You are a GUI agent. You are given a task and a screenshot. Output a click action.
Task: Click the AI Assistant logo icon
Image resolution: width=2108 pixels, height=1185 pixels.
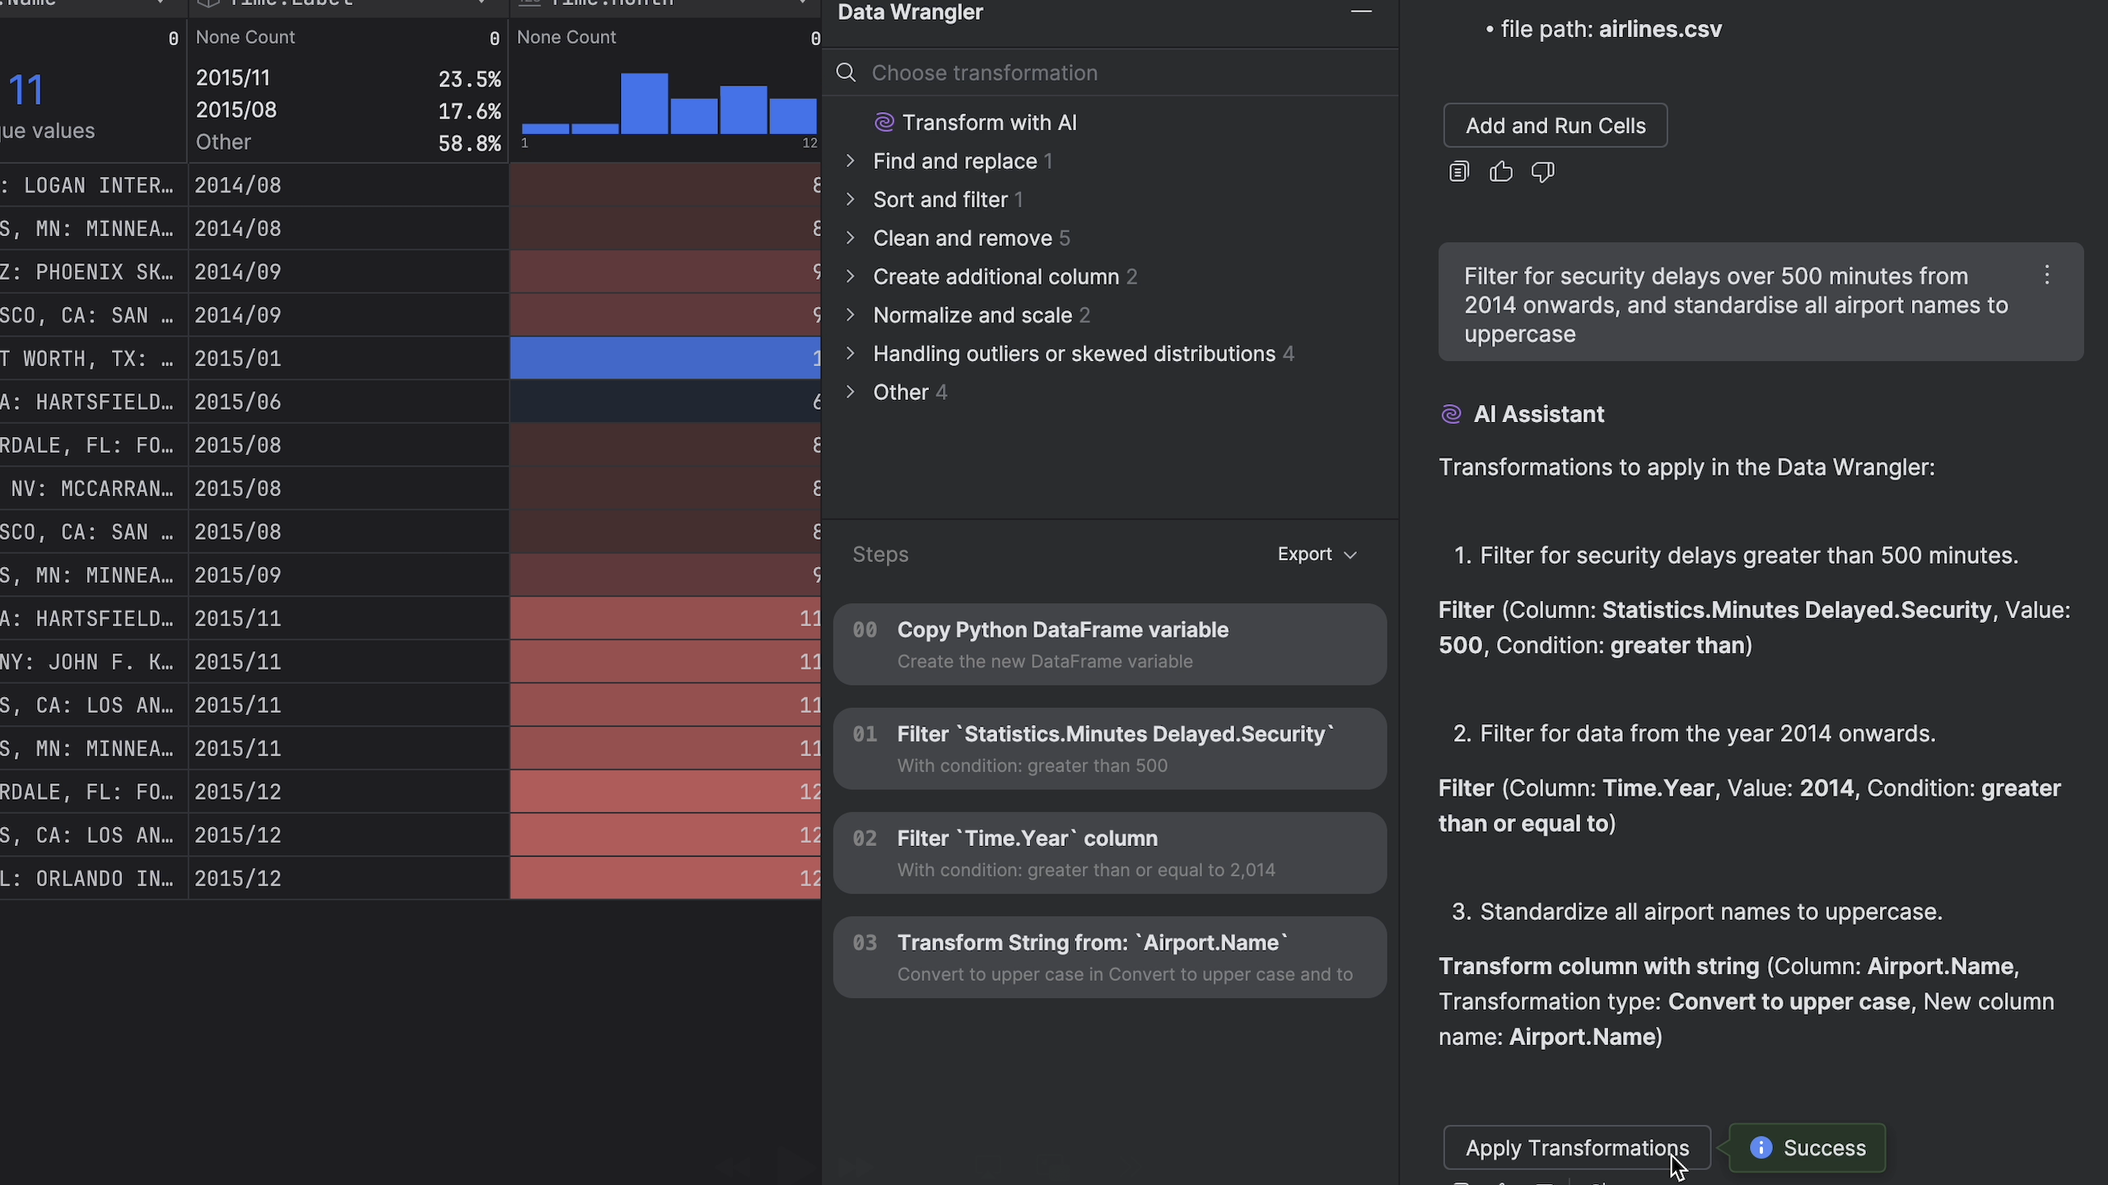(x=1451, y=414)
